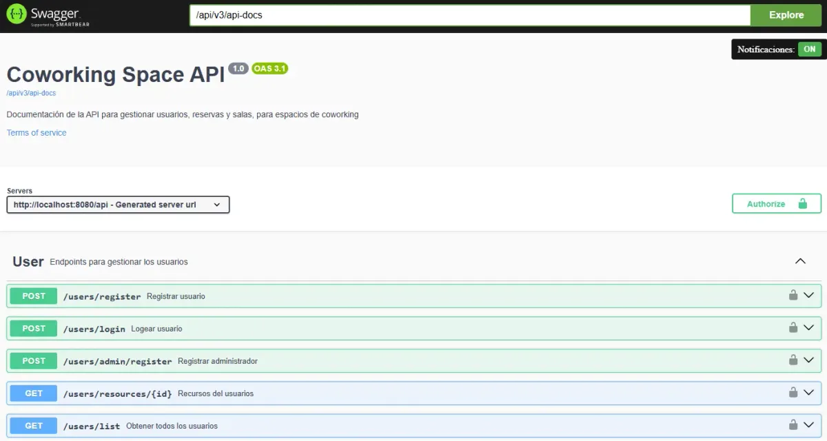
Task: Click the API docs URL input field
Action: coord(470,14)
